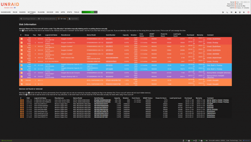The width and height of the screenshot is (251, 142).
Task: Click the Seagate Barracuda Compute cell
Action: click(71, 73)
